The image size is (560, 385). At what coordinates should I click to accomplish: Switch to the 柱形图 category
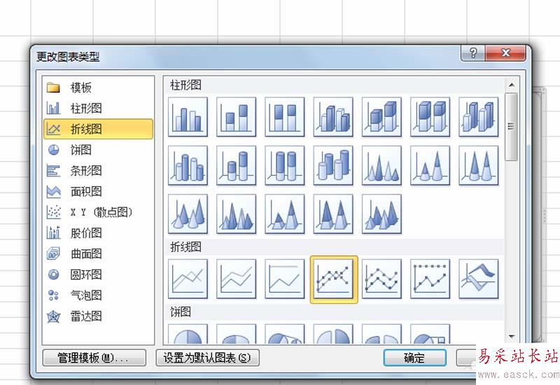click(x=98, y=108)
